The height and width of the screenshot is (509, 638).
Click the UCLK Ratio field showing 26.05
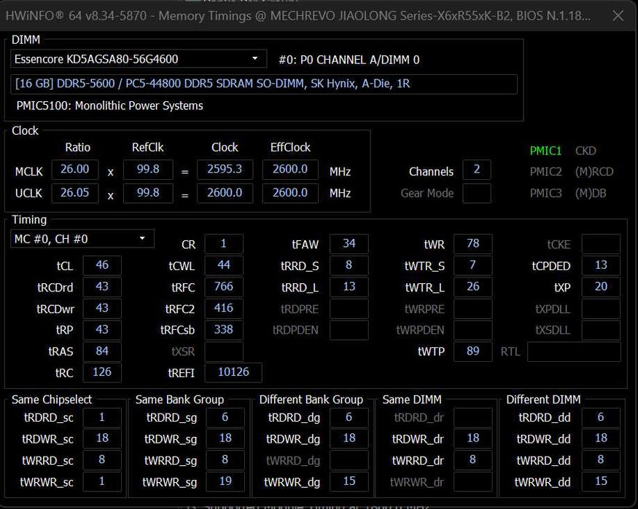[75, 193]
